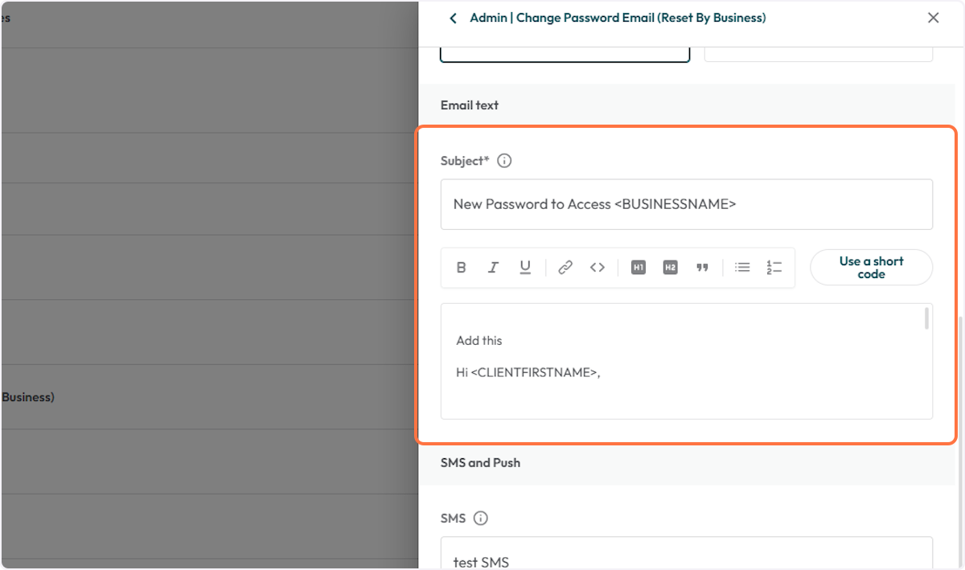The image size is (965, 570).
Task: Enable underline formatting
Action: click(525, 268)
